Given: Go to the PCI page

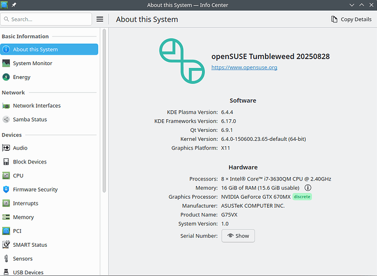Looking at the screenshot, I should [17, 231].
